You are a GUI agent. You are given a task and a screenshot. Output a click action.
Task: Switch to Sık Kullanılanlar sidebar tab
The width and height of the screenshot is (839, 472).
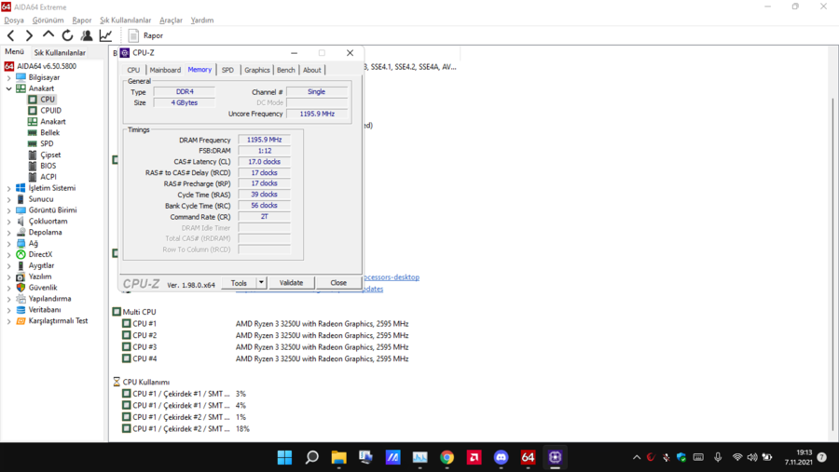tap(60, 52)
